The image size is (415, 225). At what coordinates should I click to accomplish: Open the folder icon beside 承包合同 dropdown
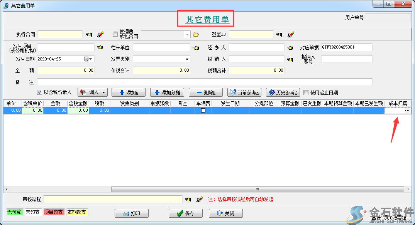tap(196, 34)
